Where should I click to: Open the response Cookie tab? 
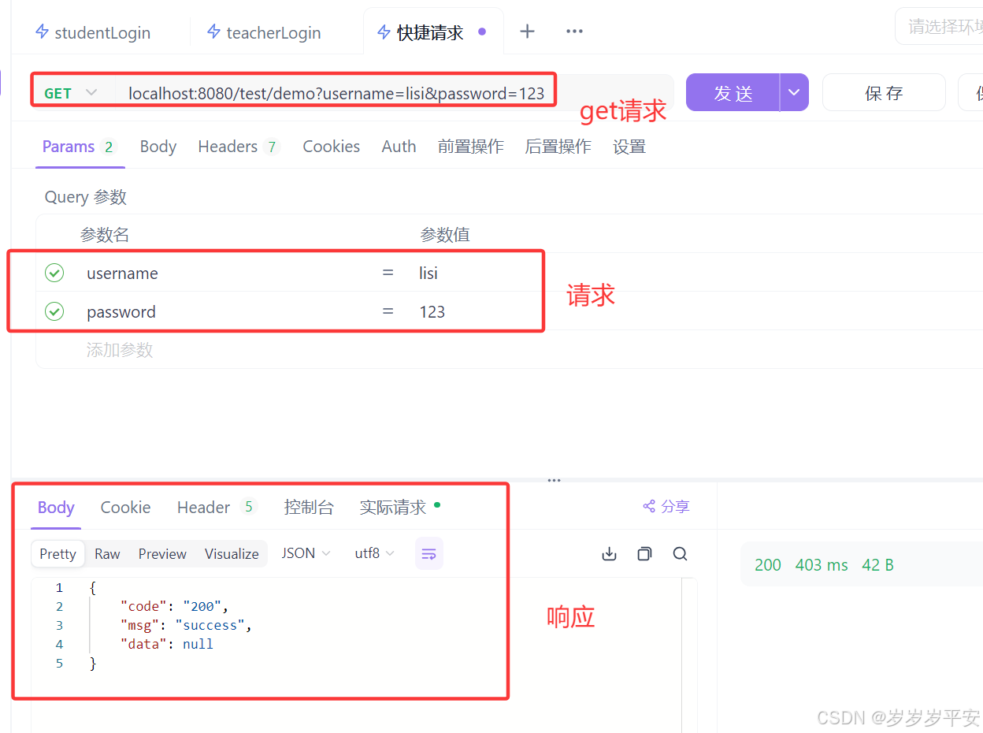pyautogui.click(x=125, y=508)
